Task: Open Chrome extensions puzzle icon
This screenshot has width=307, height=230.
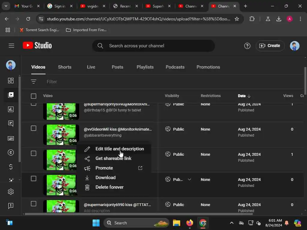Action: point(252,19)
